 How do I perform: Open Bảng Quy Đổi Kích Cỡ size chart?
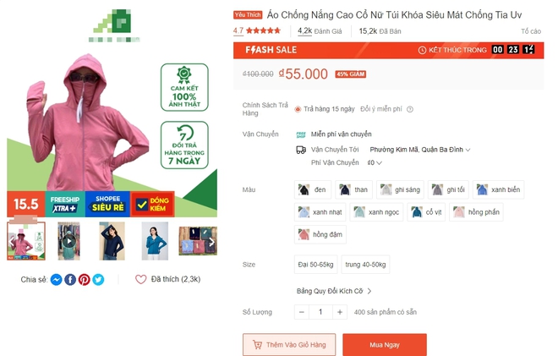pyautogui.click(x=334, y=291)
